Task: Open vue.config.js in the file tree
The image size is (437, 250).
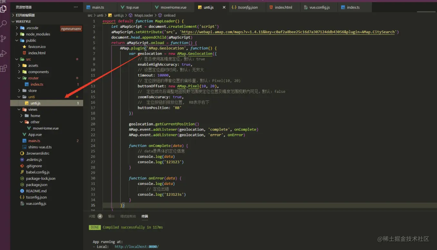Action: click(x=36, y=204)
